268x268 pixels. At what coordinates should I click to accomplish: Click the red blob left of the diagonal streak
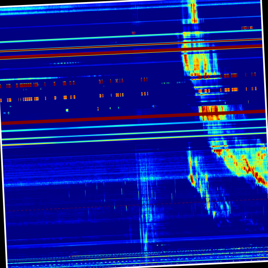coord(192,179)
